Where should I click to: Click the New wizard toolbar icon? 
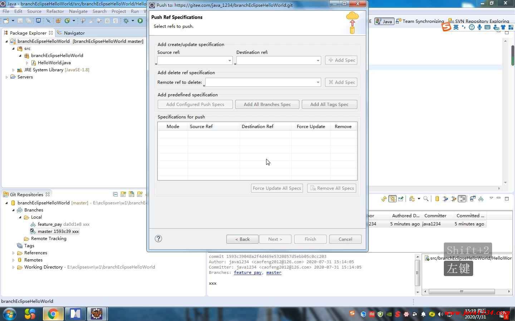[6, 21]
